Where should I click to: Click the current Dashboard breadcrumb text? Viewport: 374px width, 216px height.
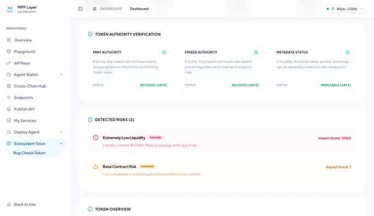coord(139,9)
